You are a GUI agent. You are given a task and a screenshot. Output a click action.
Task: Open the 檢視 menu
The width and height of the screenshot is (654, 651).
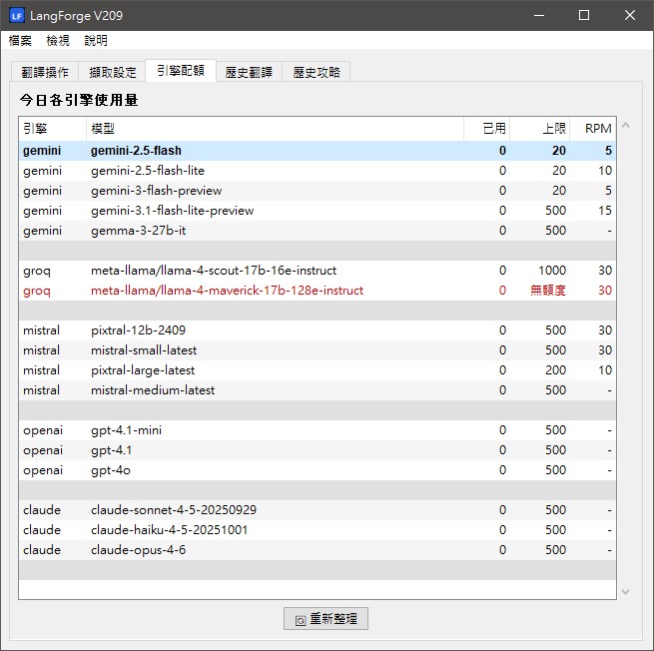(58, 41)
